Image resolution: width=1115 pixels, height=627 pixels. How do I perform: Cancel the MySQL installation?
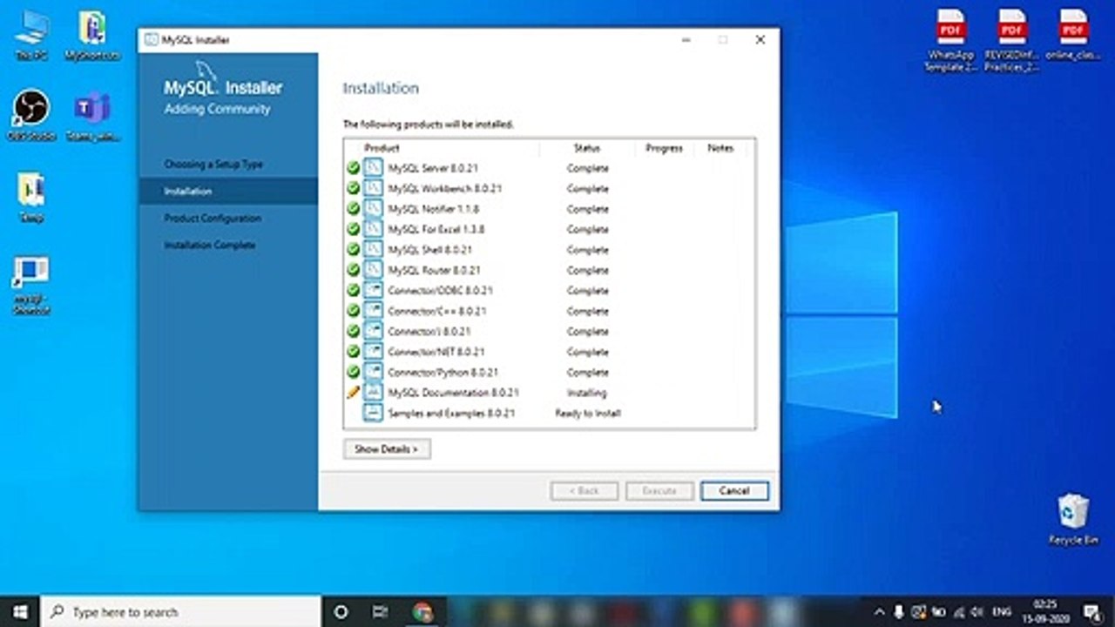point(734,490)
